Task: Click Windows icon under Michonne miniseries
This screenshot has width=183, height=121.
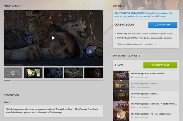Action: pyautogui.click(x=132, y=107)
